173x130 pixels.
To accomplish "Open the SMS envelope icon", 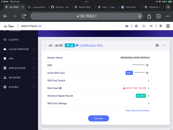I will point(157,45).
